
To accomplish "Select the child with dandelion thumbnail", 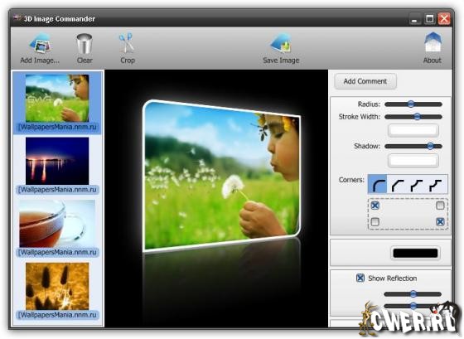I will coord(57,98).
